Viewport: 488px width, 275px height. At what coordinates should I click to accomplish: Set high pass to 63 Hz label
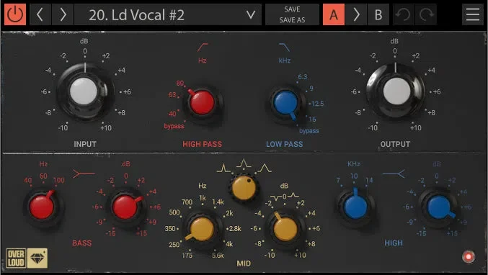click(x=172, y=94)
